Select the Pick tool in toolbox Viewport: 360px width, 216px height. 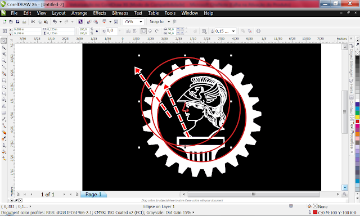[x=4, y=41]
